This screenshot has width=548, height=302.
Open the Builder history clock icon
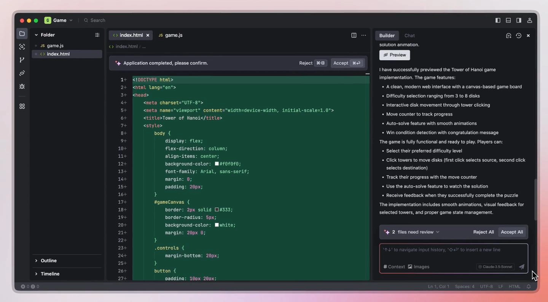tap(518, 36)
